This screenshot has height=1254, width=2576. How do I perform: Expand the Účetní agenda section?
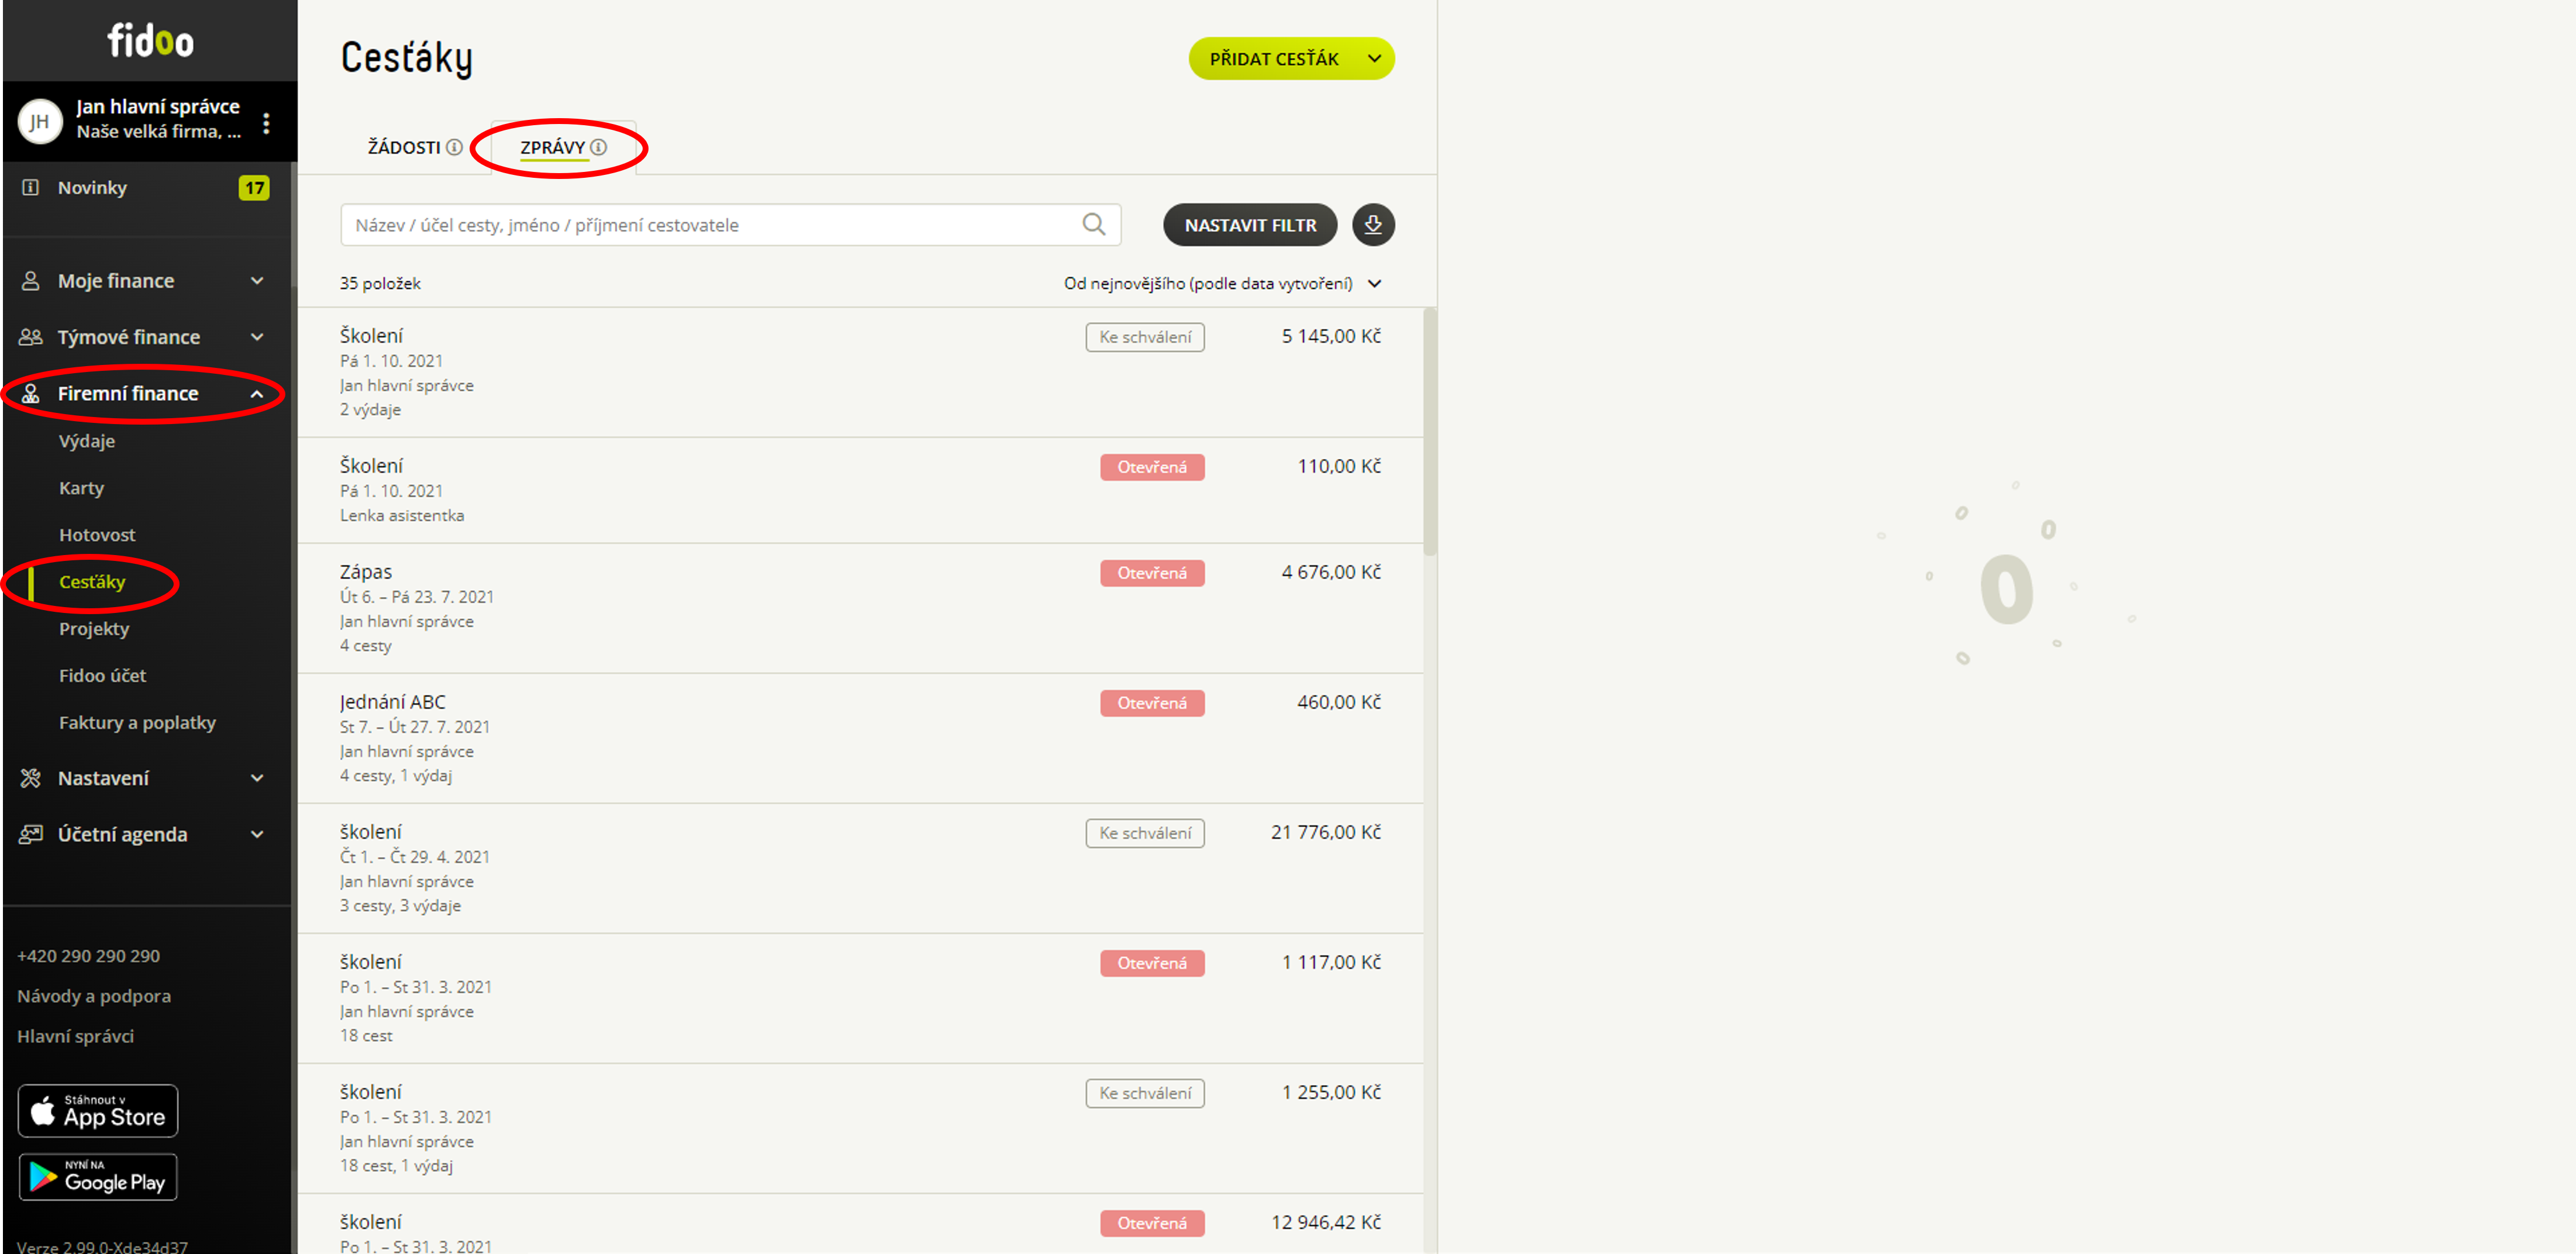[257, 834]
